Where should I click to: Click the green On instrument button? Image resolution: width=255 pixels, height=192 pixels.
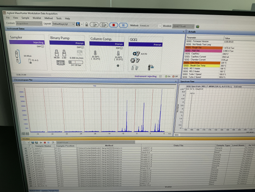(168, 76)
